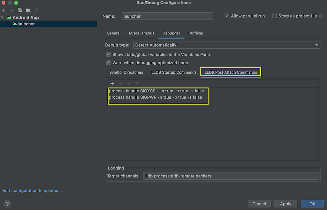The width and height of the screenshot is (327, 210).
Task: Close the dialog with the red button
Action: point(3,3)
